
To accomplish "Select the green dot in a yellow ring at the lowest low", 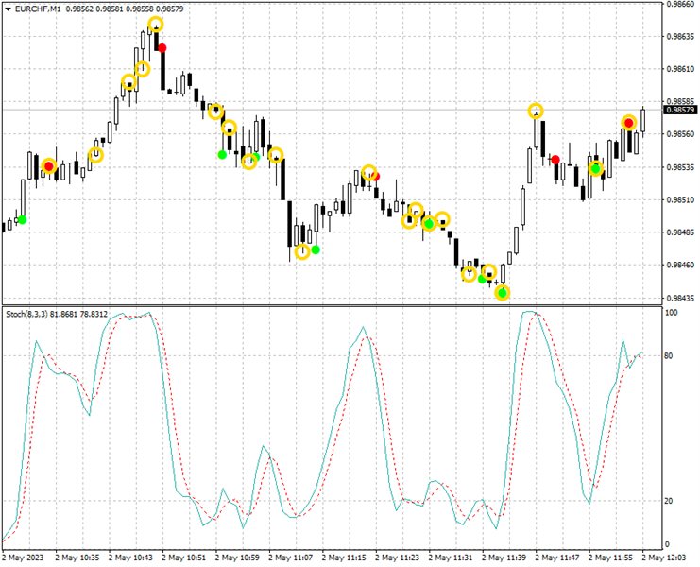I will [x=503, y=293].
